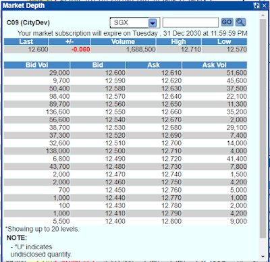Click the Bid Vol column header
Viewport: 270px width, 262px height.
click(x=36, y=65)
